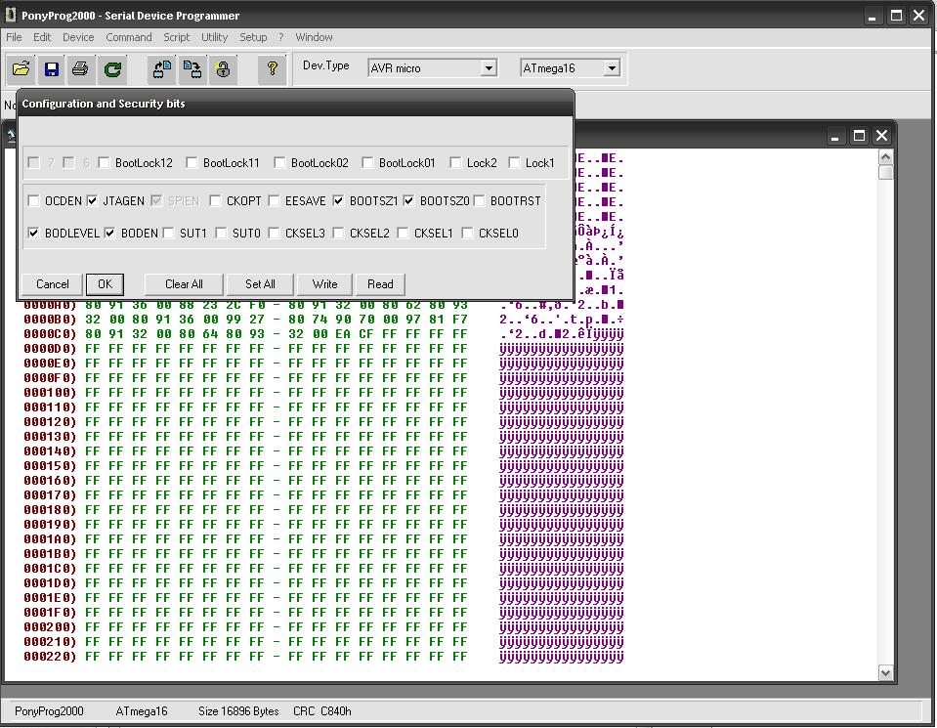
Task: Click the Read Device toolbar icon
Action: 162,69
